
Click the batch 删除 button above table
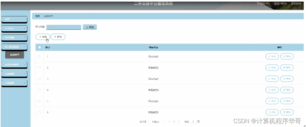coord(58,37)
